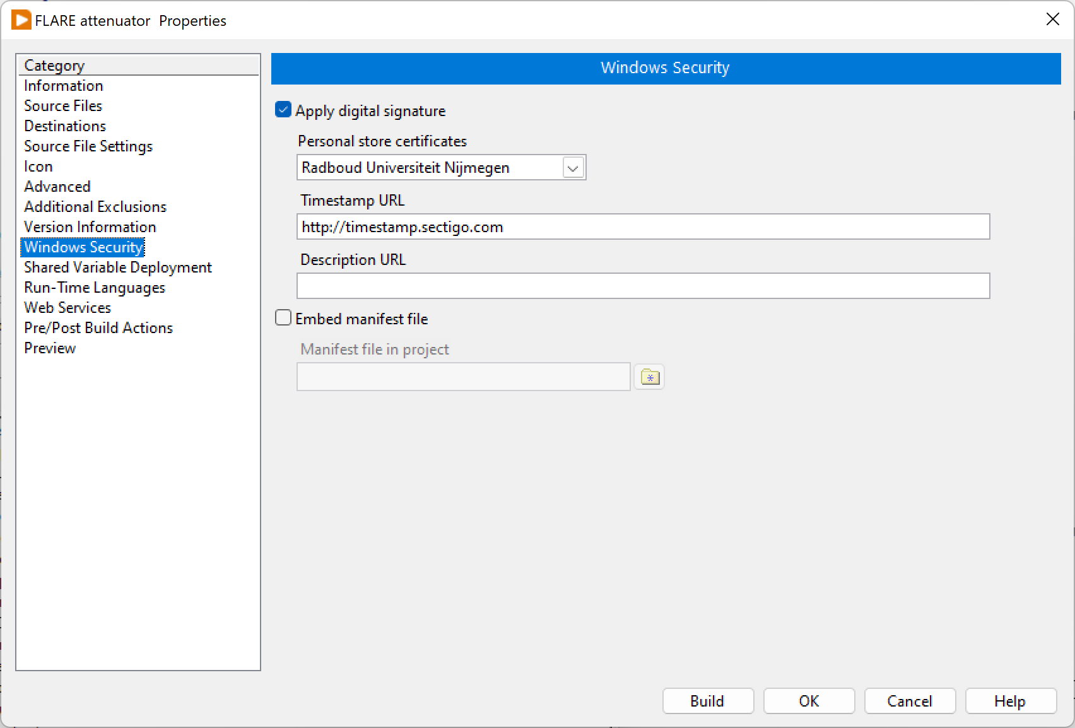Open Help for this dialog
This screenshot has height=728, width=1075.
(1009, 701)
